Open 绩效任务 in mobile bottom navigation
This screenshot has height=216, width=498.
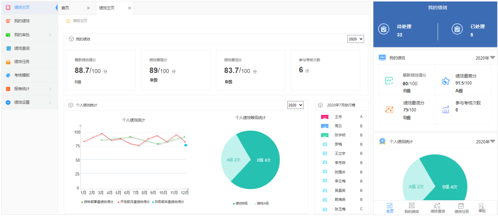point(461,208)
